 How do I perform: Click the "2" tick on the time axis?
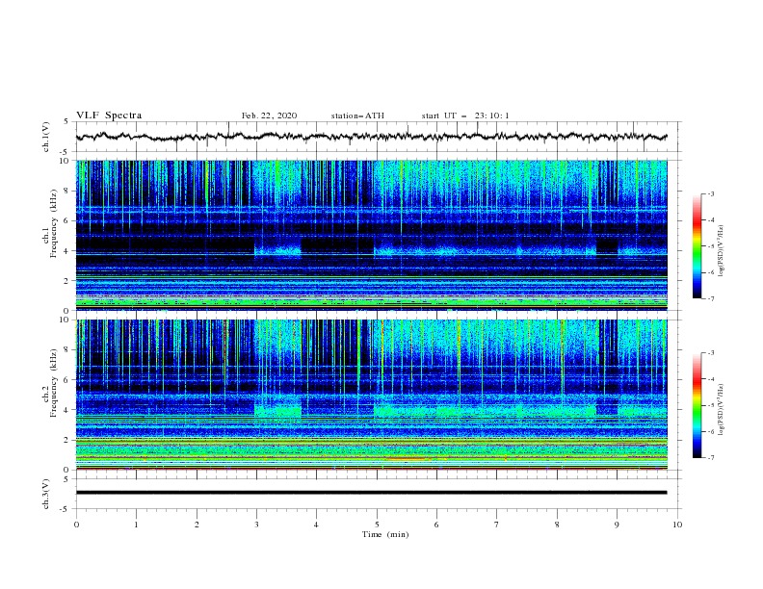click(197, 525)
